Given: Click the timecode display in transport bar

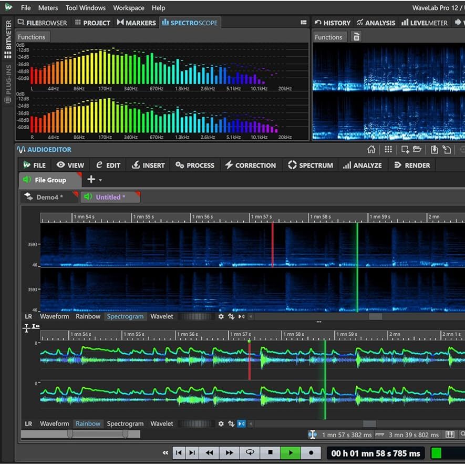Looking at the screenshot, I should click(x=376, y=453).
